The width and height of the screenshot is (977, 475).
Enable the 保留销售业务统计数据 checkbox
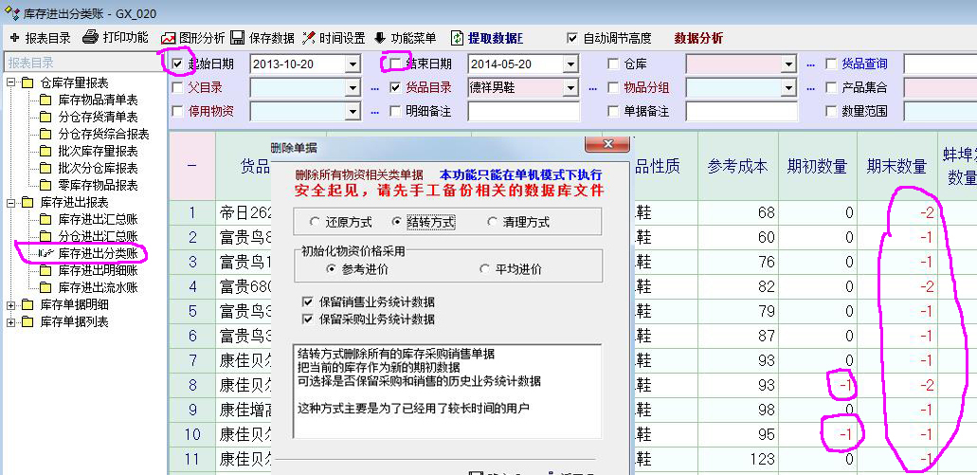306,301
